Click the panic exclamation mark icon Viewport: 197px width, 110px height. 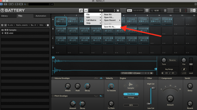tap(165, 10)
